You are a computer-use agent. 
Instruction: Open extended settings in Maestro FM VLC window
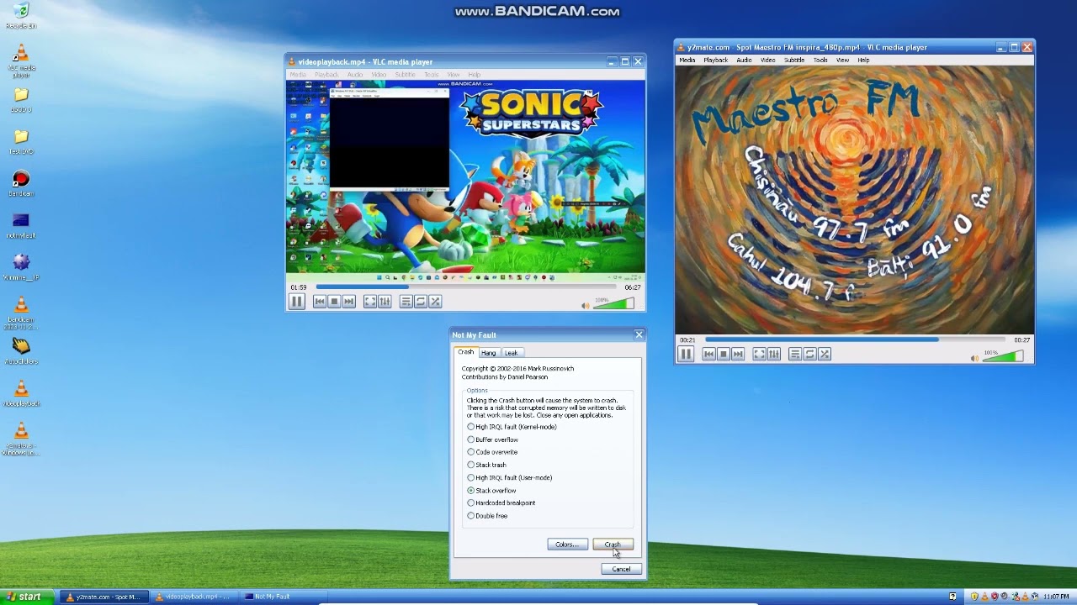point(774,355)
